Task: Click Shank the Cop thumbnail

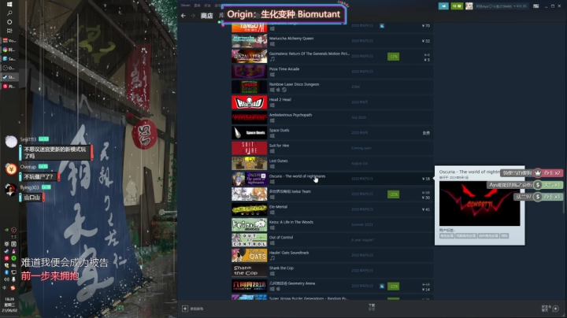Action: pyautogui.click(x=249, y=270)
